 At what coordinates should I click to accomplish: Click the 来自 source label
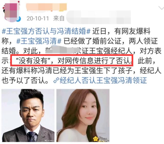(x=59, y=18)
